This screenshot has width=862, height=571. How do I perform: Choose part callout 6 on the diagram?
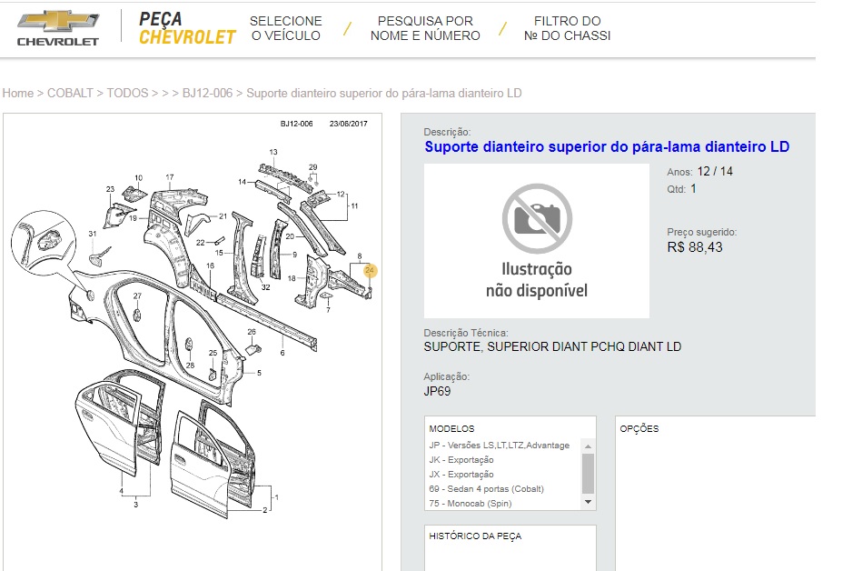[x=282, y=353]
